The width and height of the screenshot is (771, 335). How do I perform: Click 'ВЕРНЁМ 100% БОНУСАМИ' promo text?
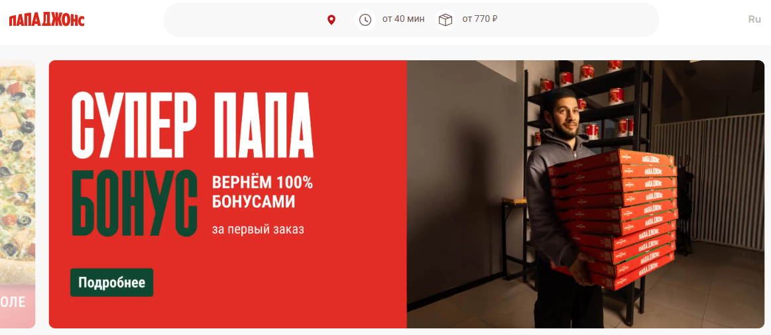pos(262,192)
